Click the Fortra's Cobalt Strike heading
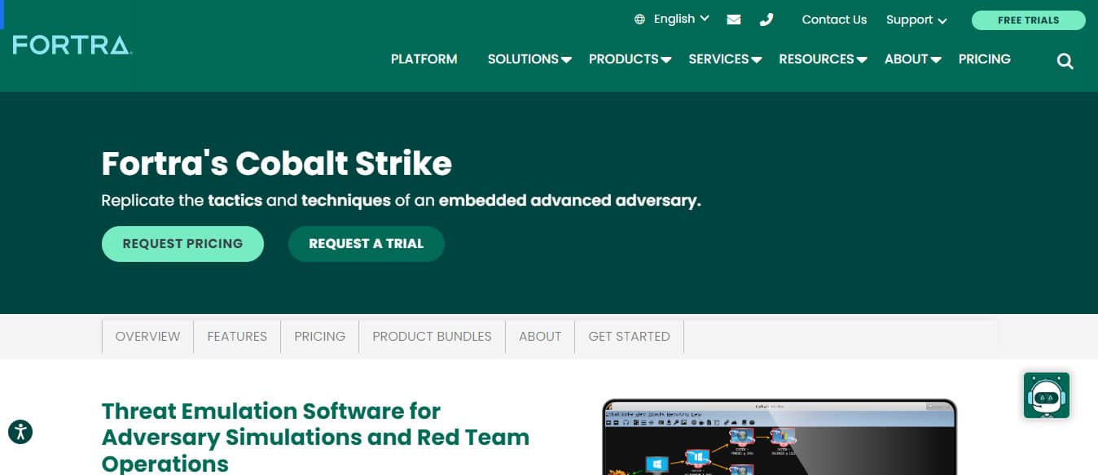The height and width of the screenshot is (475, 1098). (x=277, y=163)
